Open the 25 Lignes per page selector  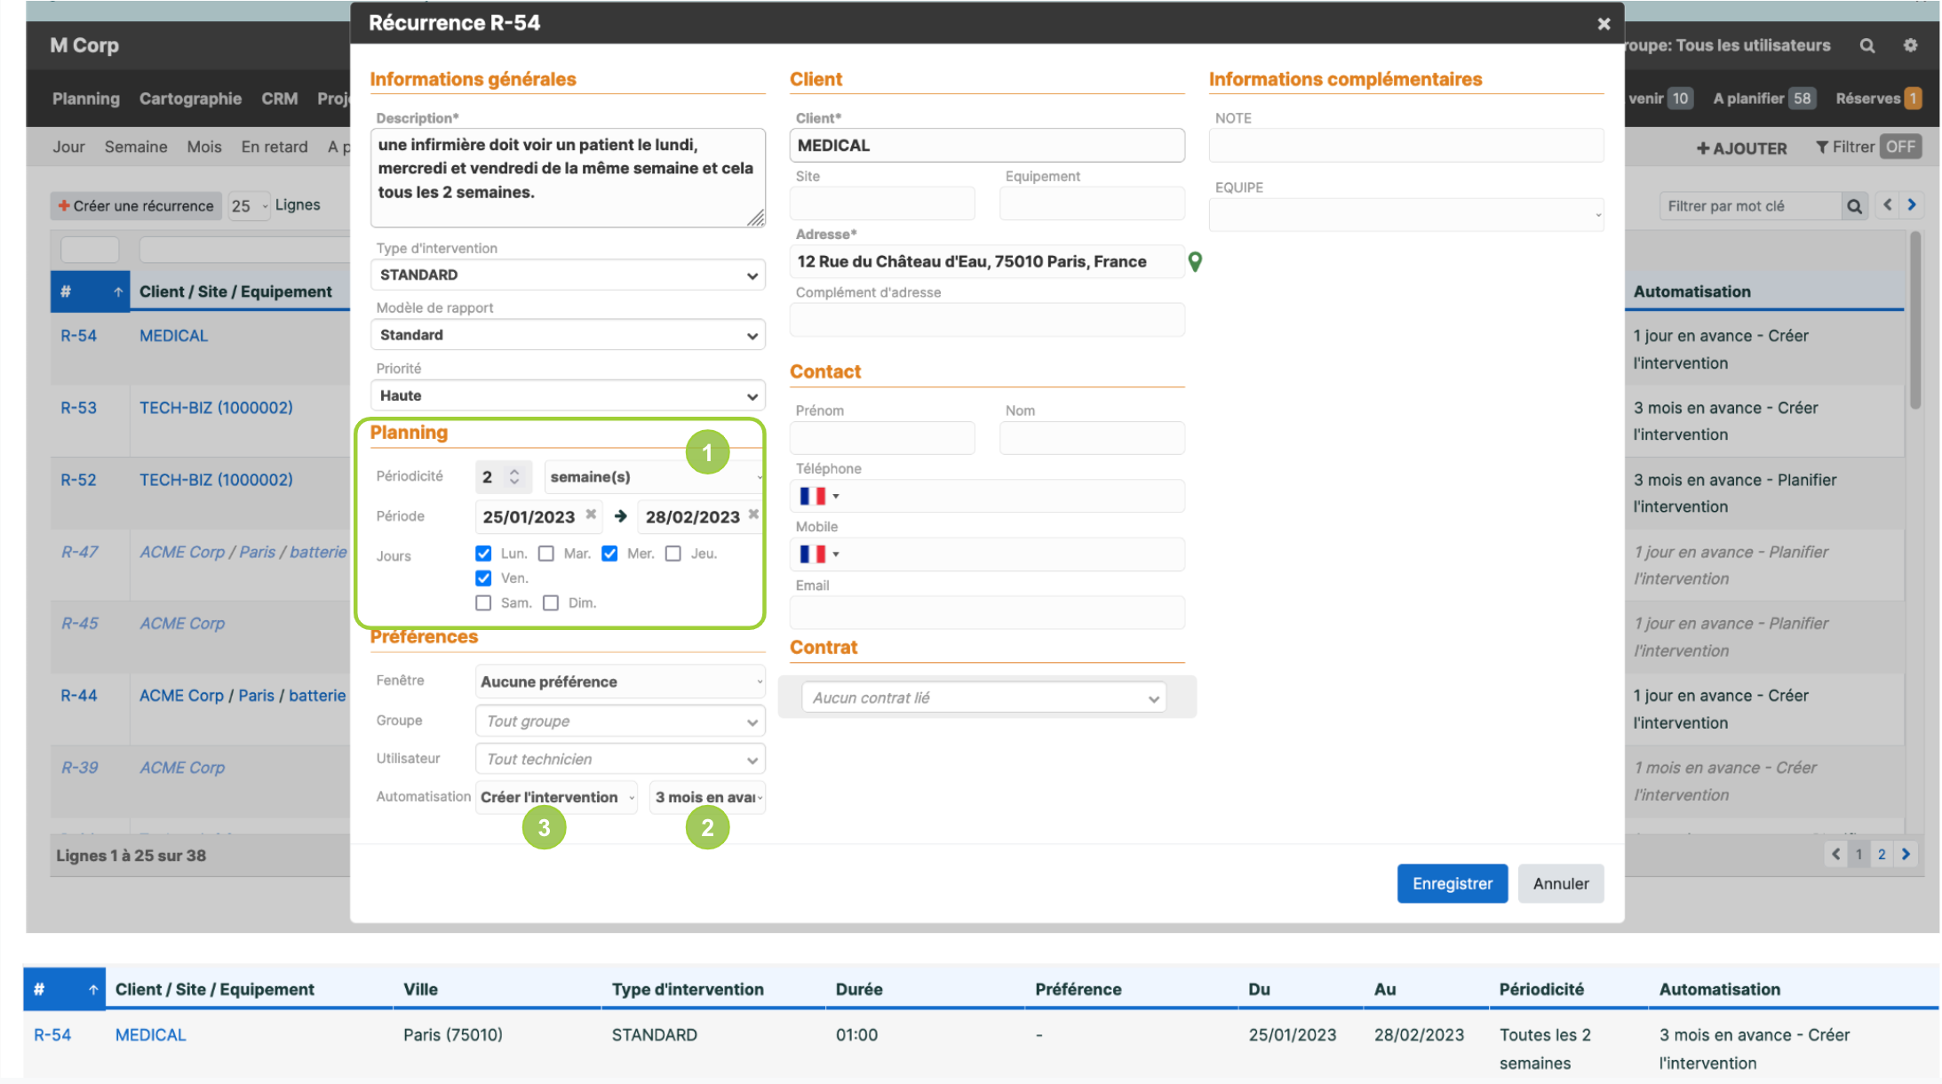[249, 206]
